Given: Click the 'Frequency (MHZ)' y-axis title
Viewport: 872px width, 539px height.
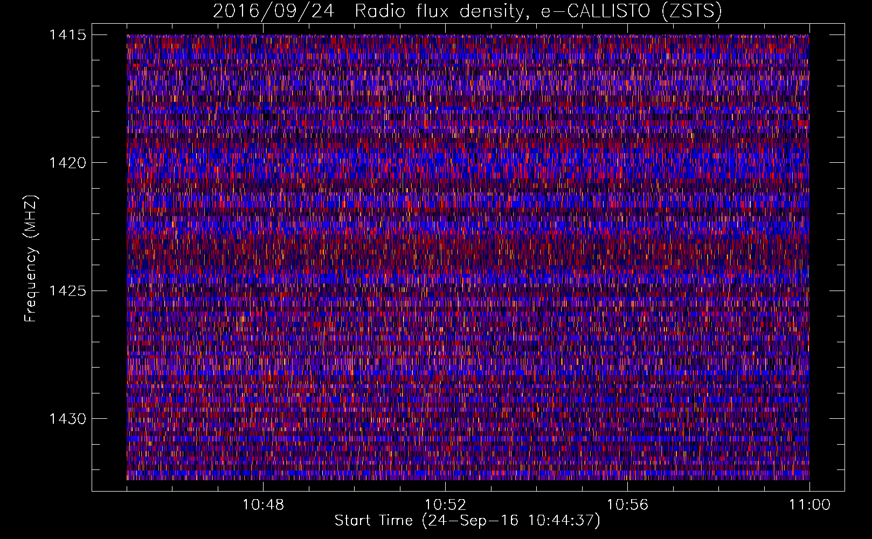Looking at the screenshot, I should (31, 259).
